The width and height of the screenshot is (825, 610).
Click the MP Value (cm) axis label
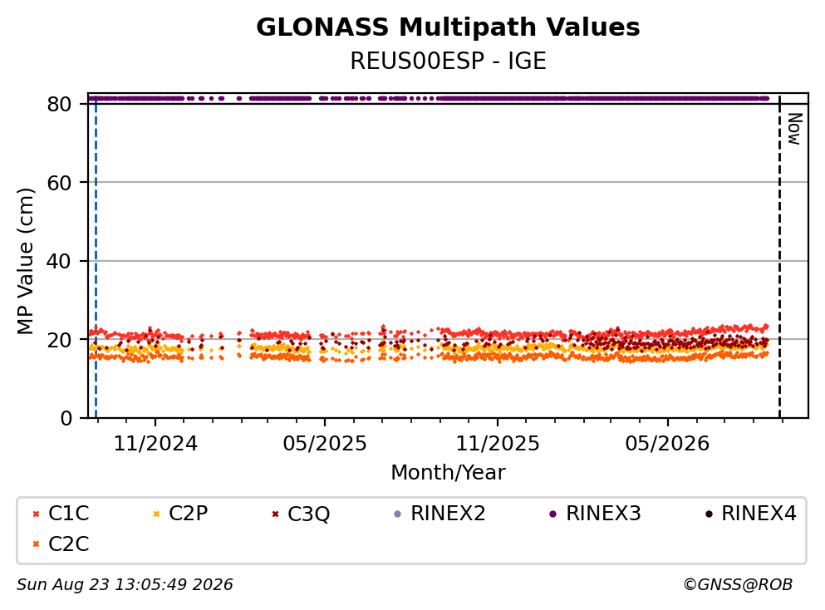click(x=25, y=261)
